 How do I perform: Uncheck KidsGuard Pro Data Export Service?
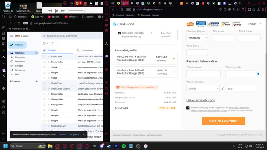(x=119, y=33)
